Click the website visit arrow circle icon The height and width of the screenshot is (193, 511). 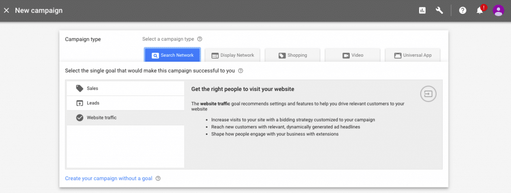click(428, 94)
